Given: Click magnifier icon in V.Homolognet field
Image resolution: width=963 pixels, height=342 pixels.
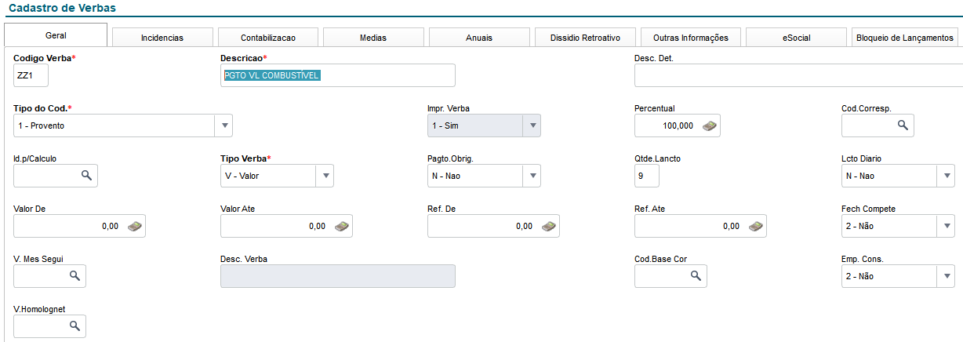Looking at the screenshot, I should tap(74, 326).
